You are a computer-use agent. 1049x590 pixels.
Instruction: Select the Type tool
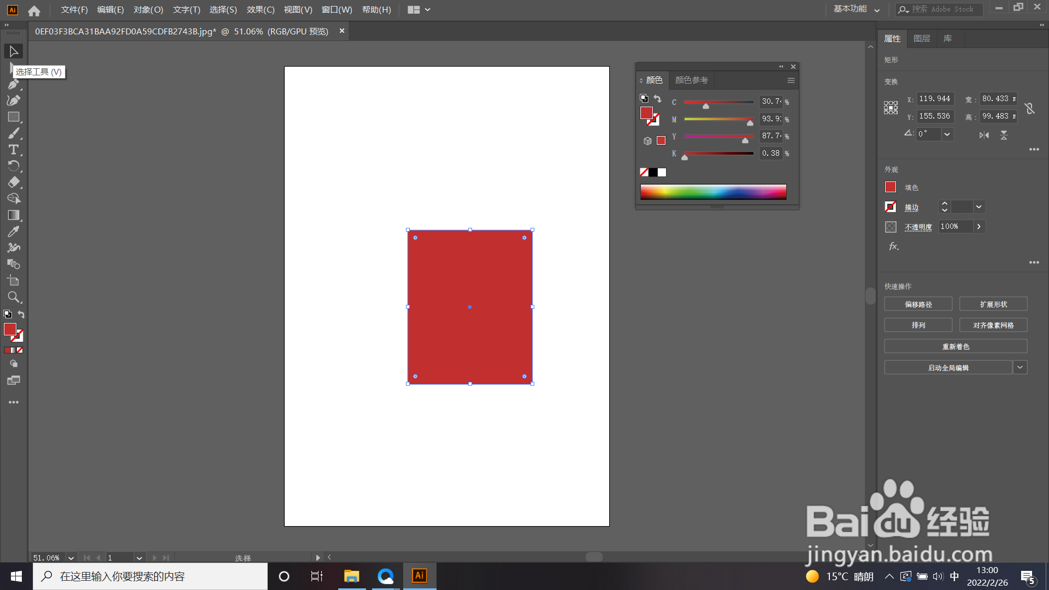point(13,150)
